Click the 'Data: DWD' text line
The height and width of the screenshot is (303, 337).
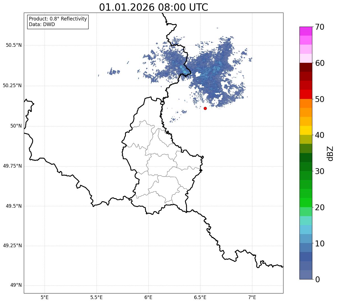click(42, 24)
